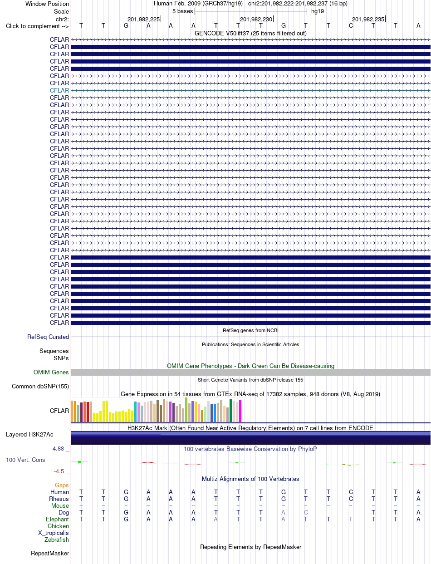Open 'Multiz Alignments of 100 Vertebrates' title
Image resolution: width=431 pixels, height=564 pixels.
coord(250,479)
